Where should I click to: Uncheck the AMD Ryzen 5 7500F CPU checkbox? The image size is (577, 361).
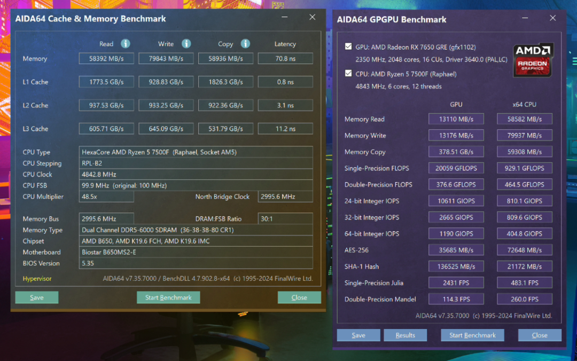pyautogui.click(x=348, y=74)
